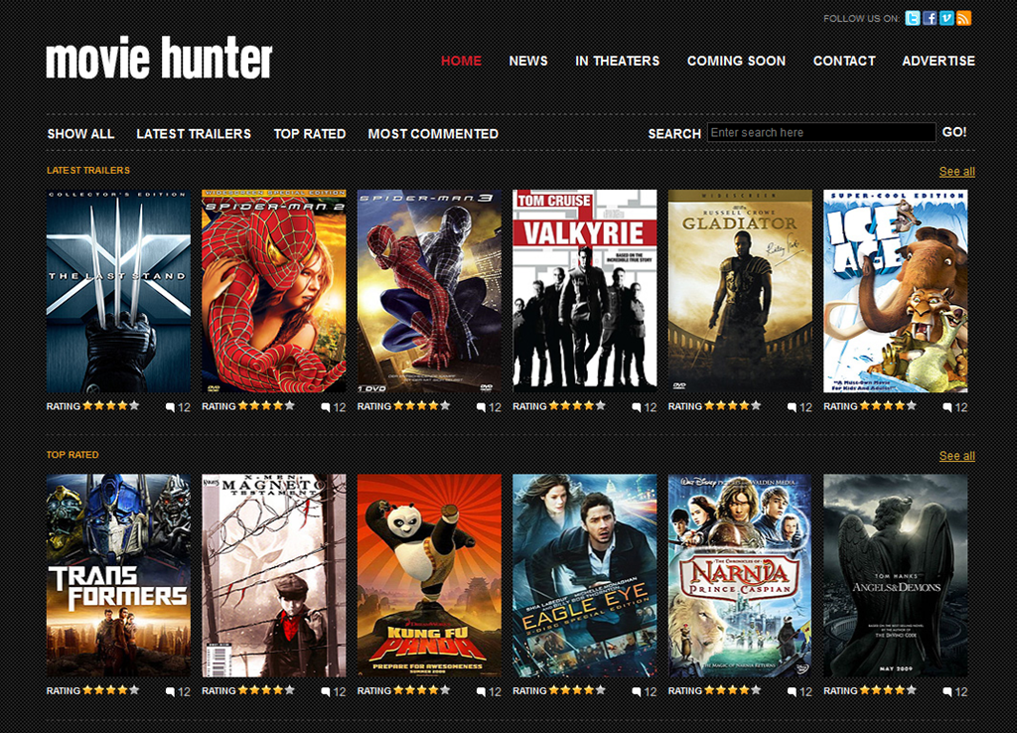Click the comment icon under Gladiator
This screenshot has height=733, width=1017.
click(792, 407)
